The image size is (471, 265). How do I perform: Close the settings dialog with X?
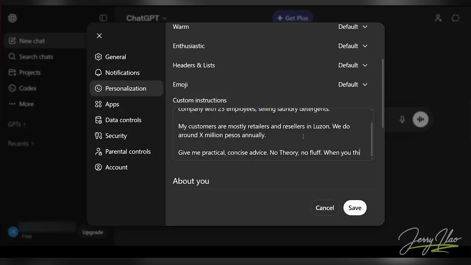99,36
